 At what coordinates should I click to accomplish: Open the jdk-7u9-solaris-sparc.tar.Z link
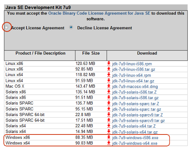pos(136,104)
